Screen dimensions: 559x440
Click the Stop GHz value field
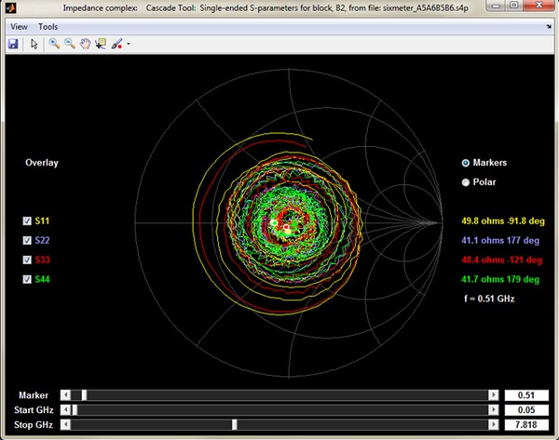527,424
